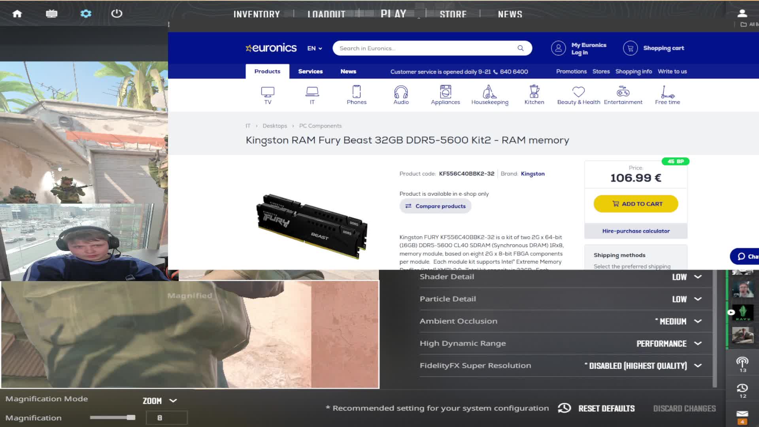Viewport: 759px width, 427px height.
Task: Select the Free time category icon
Action: [667, 92]
